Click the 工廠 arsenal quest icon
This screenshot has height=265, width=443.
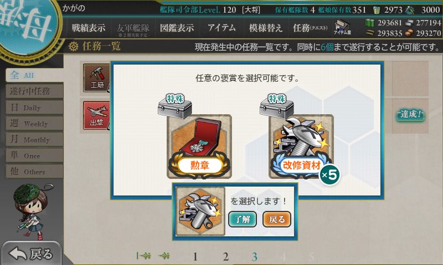96,78
